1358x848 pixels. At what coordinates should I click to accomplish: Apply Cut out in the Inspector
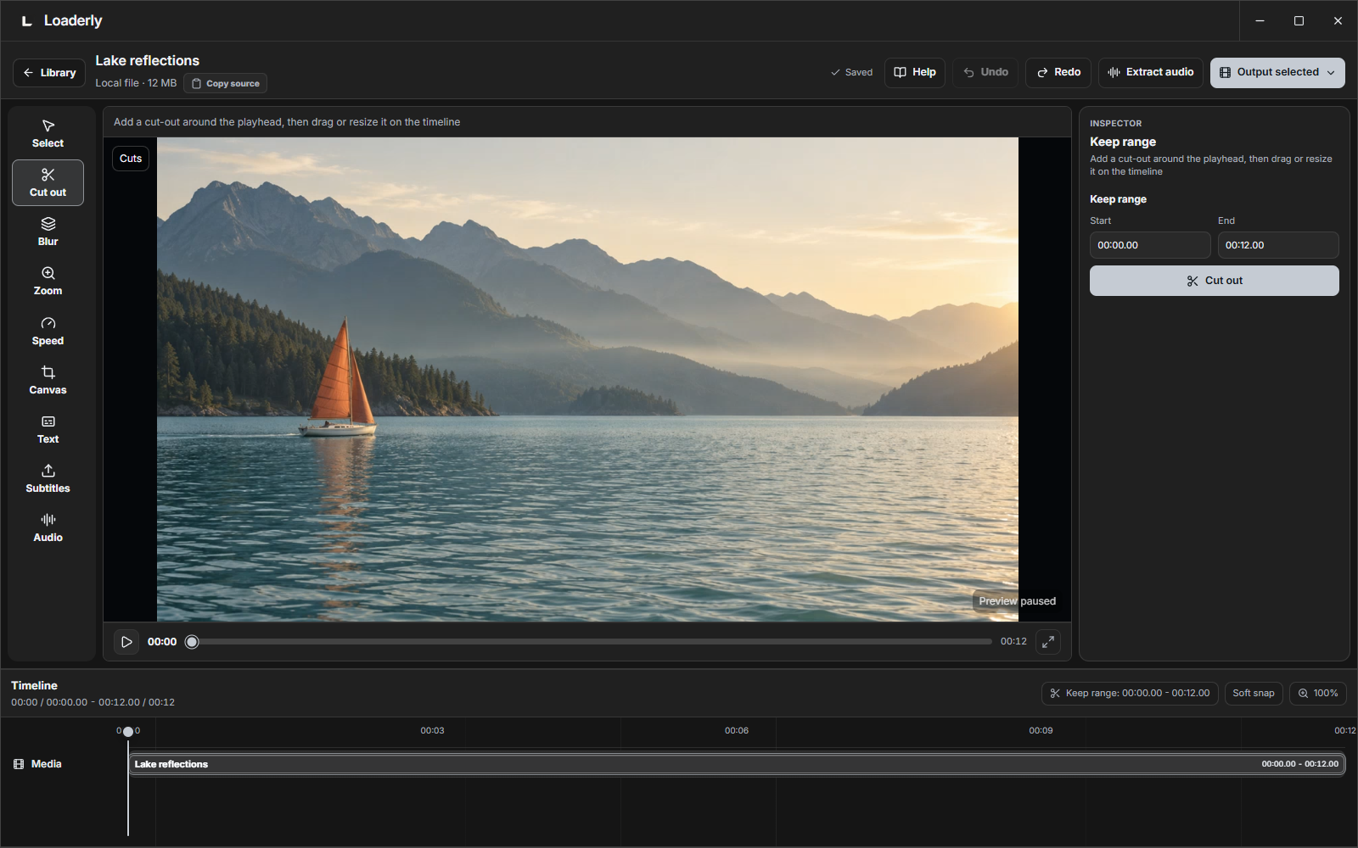coord(1215,281)
